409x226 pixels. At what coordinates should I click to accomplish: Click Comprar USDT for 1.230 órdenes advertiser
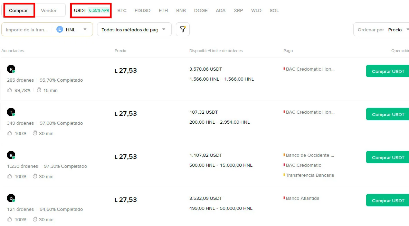point(388,157)
